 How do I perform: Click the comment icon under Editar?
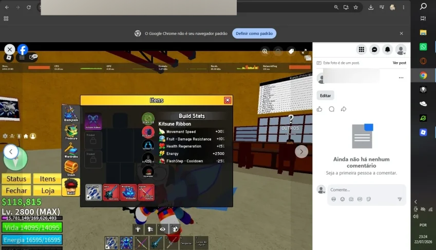tap(331, 109)
